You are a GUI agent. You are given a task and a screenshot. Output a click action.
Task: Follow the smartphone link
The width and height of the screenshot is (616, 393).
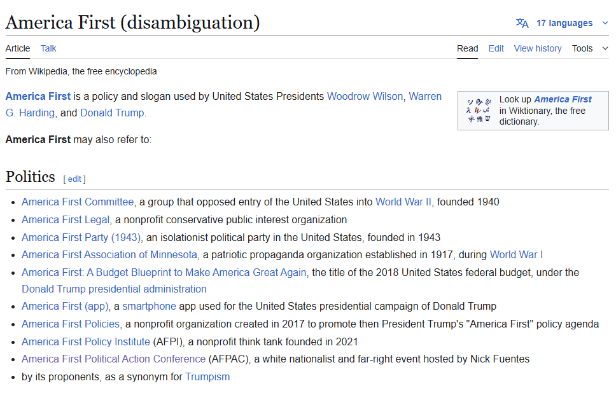[x=150, y=307]
